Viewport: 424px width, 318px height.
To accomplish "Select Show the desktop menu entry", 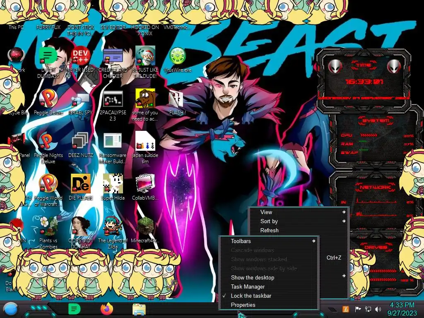I will click(268, 277).
